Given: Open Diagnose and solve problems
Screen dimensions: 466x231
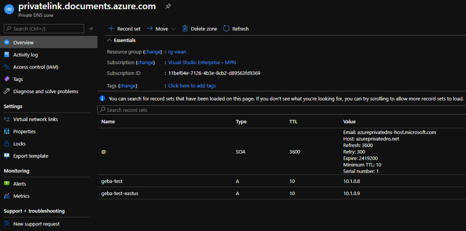Looking at the screenshot, I should pos(46,91).
